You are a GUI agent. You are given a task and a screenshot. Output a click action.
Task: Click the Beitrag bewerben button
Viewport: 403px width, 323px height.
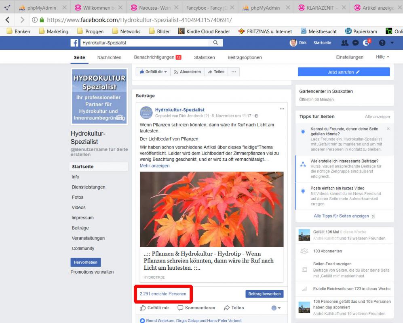pyautogui.click(x=264, y=294)
